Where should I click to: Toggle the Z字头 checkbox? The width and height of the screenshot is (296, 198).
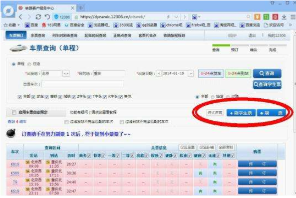74,97
